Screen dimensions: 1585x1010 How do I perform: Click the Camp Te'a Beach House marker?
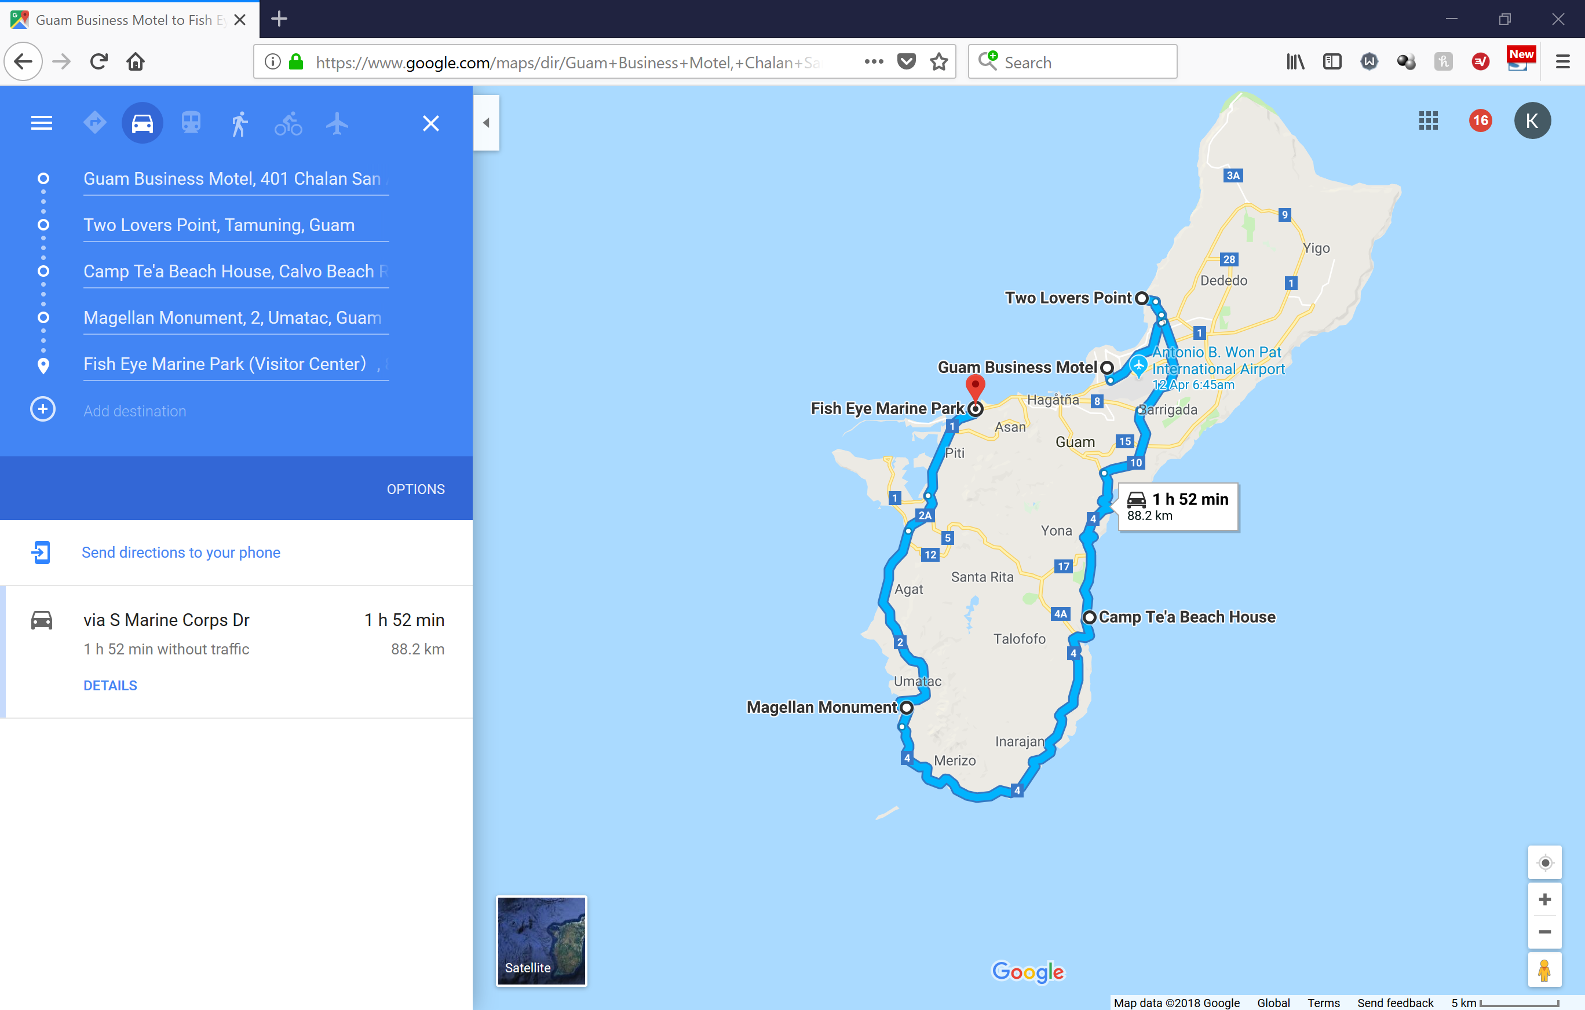point(1089,617)
